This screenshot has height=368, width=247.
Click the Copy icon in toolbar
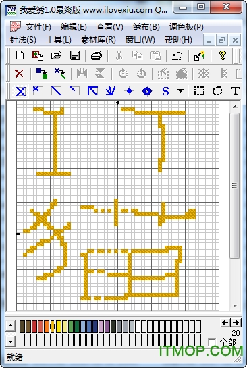[x=137, y=55]
